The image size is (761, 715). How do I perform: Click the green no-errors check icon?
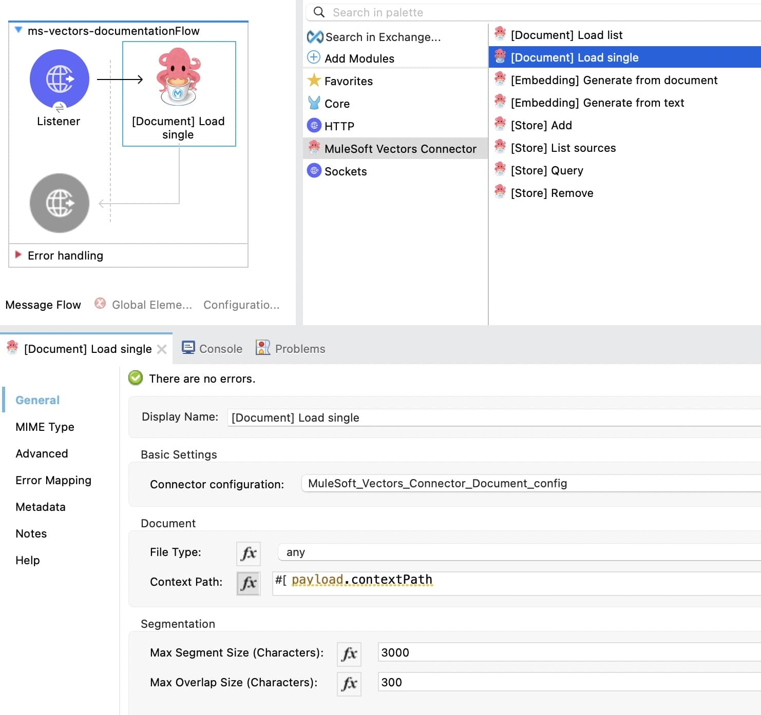[x=136, y=378]
